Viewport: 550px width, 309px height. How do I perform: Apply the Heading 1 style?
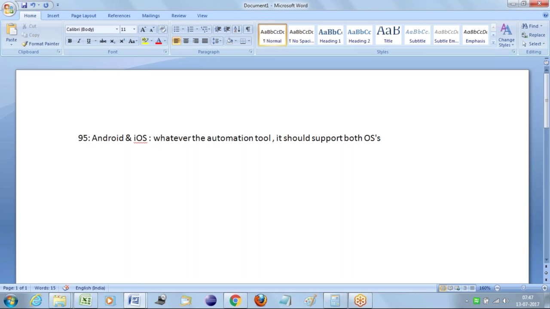[330, 35]
